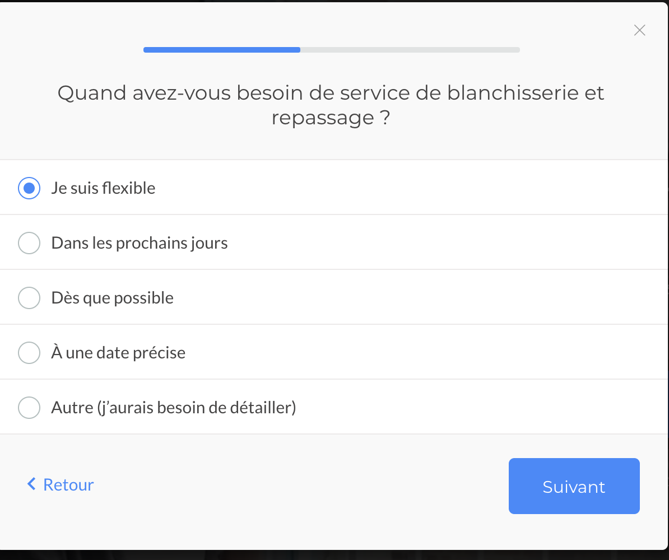This screenshot has height=560, width=669.
Task: Go back via the Retour link text
Action: point(68,485)
